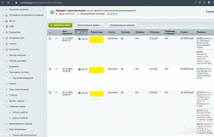
Task: Click the Добавить заказ button
Action: click(60, 25)
